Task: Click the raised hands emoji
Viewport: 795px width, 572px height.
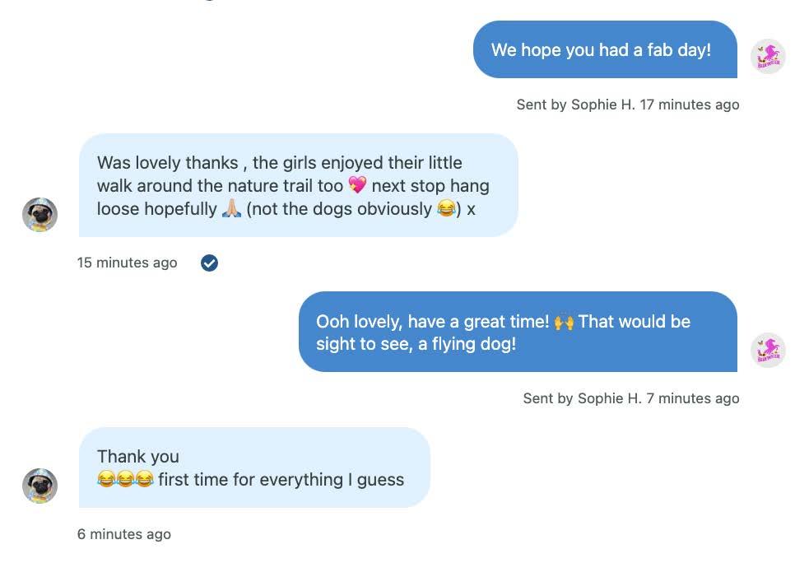Action: click(x=564, y=322)
